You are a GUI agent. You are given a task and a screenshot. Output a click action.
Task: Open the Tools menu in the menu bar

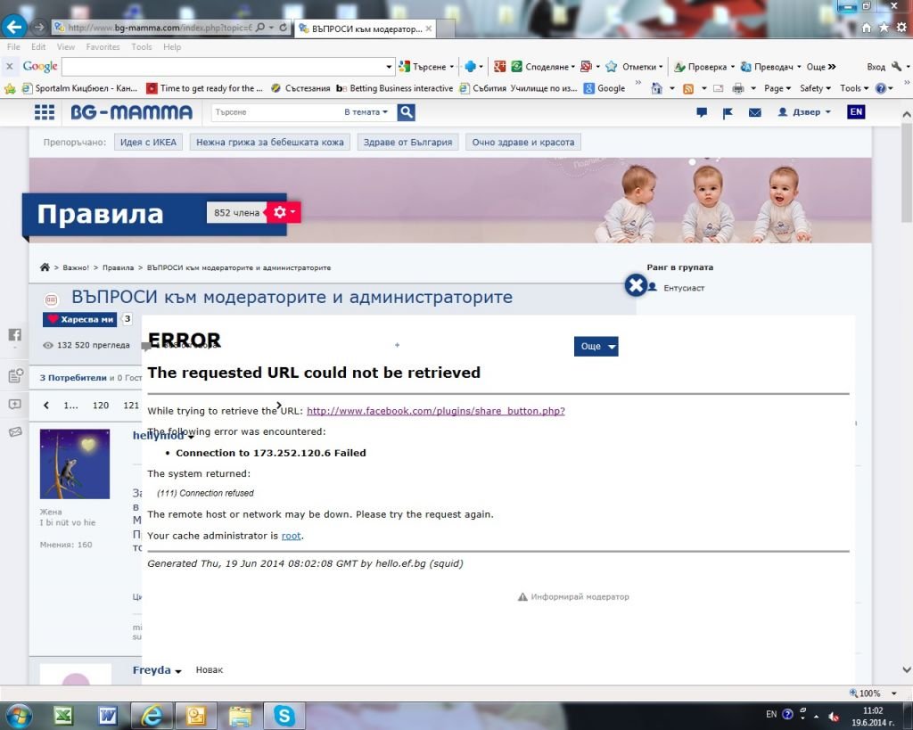tap(142, 46)
